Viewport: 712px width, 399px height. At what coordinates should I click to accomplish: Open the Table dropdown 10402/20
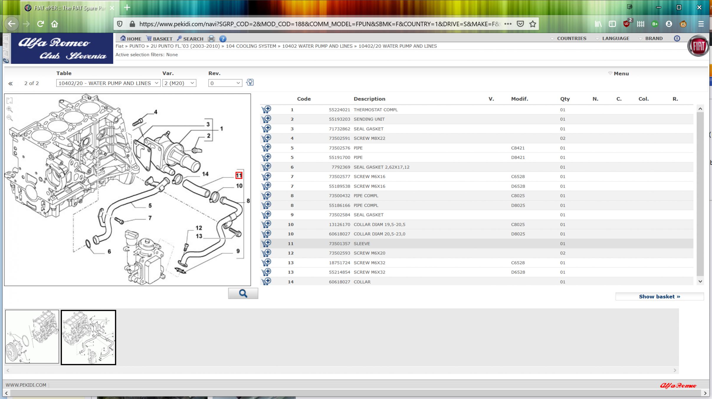[108, 83]
